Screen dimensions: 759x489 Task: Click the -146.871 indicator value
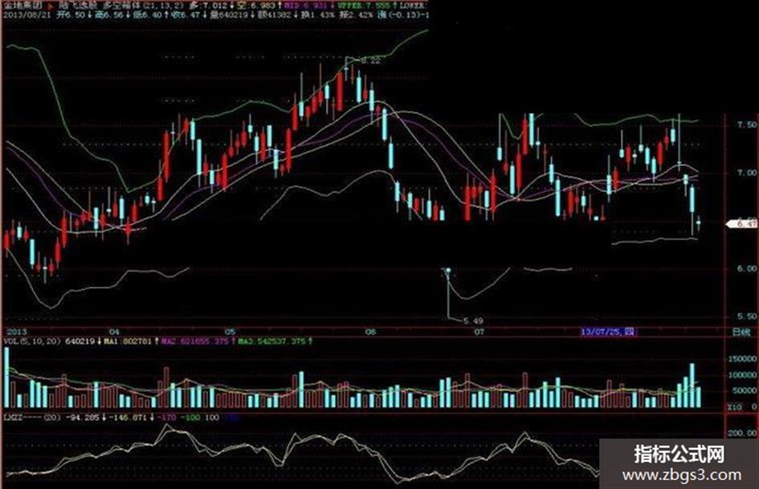pyautogui.click(x=129, y=418)
